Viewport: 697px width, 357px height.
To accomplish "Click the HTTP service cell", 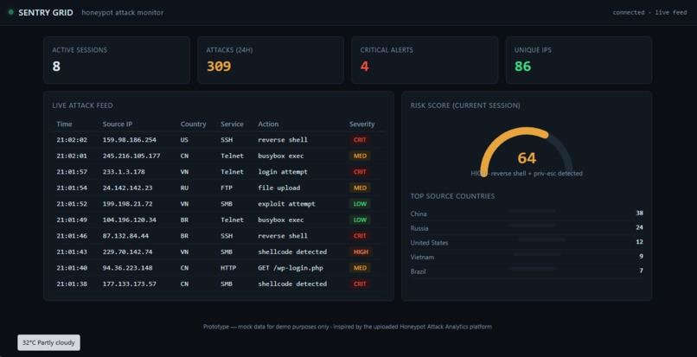I will (228, 268).
